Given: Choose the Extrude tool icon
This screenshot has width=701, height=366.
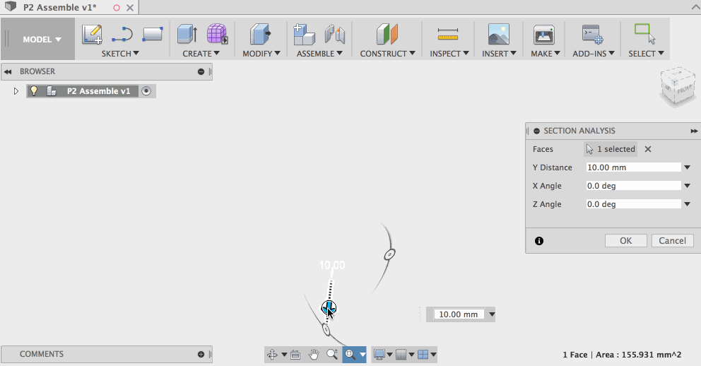Looking at the screenshot, I should pos(187,35).
